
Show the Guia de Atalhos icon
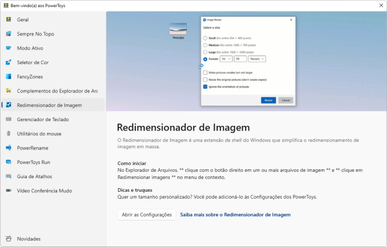(x=9, y=176)
